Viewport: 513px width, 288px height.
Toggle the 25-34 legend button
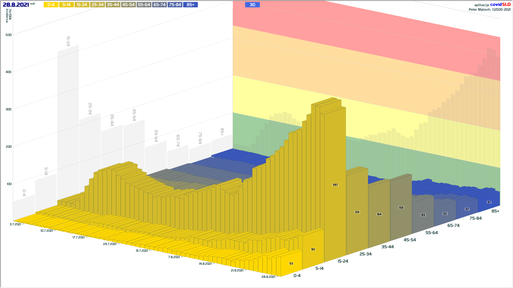[97, 5]
